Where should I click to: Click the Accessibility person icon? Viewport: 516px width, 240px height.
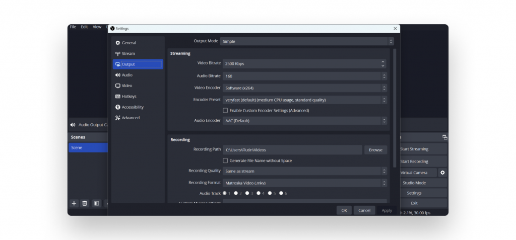(x=118, y=107)
